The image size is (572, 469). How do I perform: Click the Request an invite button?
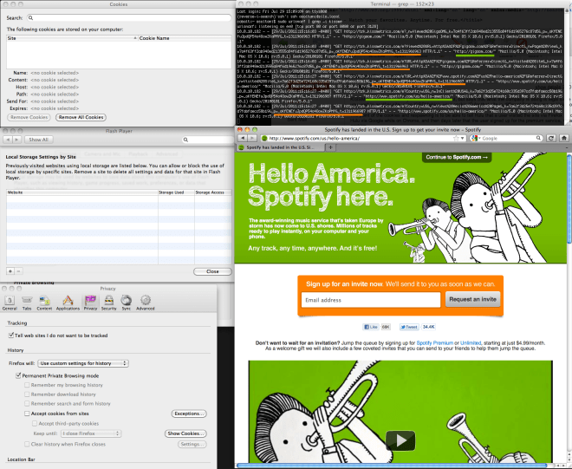coord(472,299)
